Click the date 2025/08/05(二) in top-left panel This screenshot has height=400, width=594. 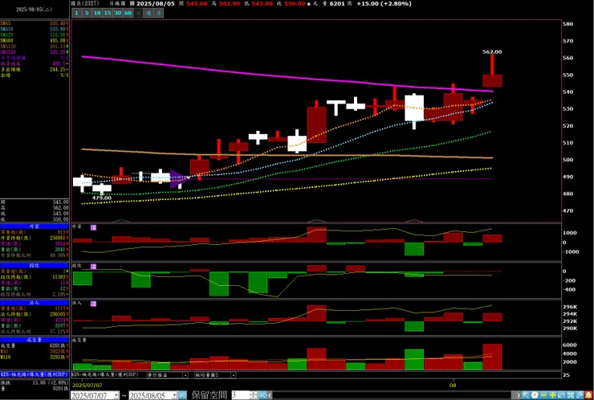click(x=35, y=10)
